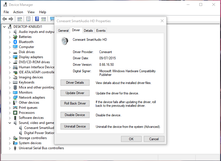This screenshot has width=221, height=161.
Task: Click the Batteries category icon
Action: pyautogui.click(x=15, y=37)
